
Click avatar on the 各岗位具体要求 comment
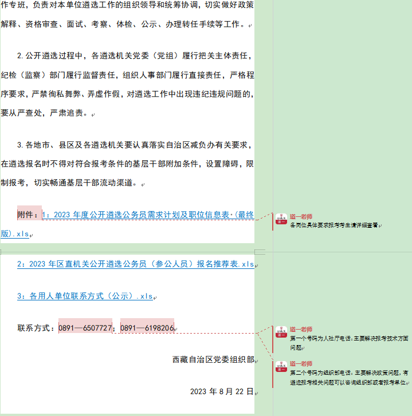pyautogui.click(x=281, y=218)
